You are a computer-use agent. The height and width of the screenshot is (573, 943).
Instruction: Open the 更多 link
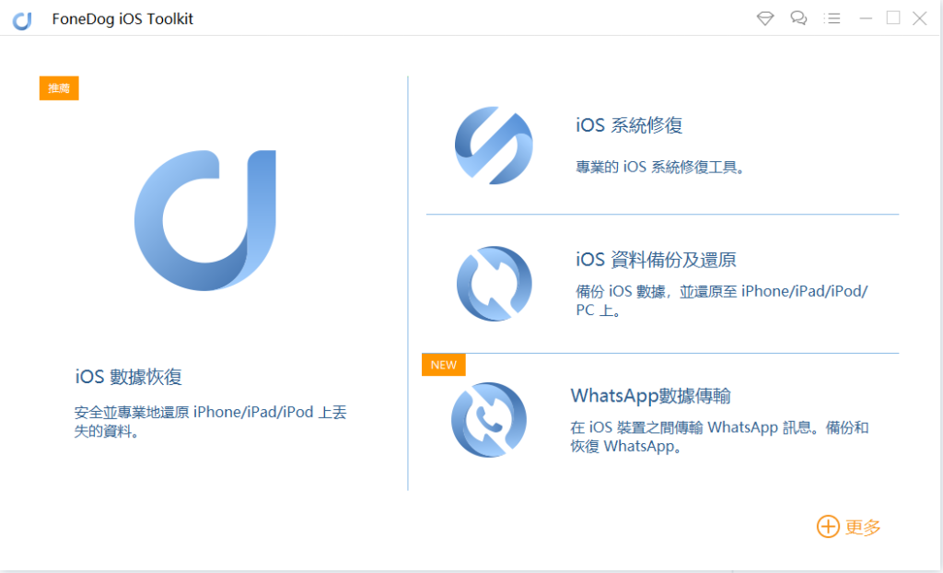[x=862, y=527]
